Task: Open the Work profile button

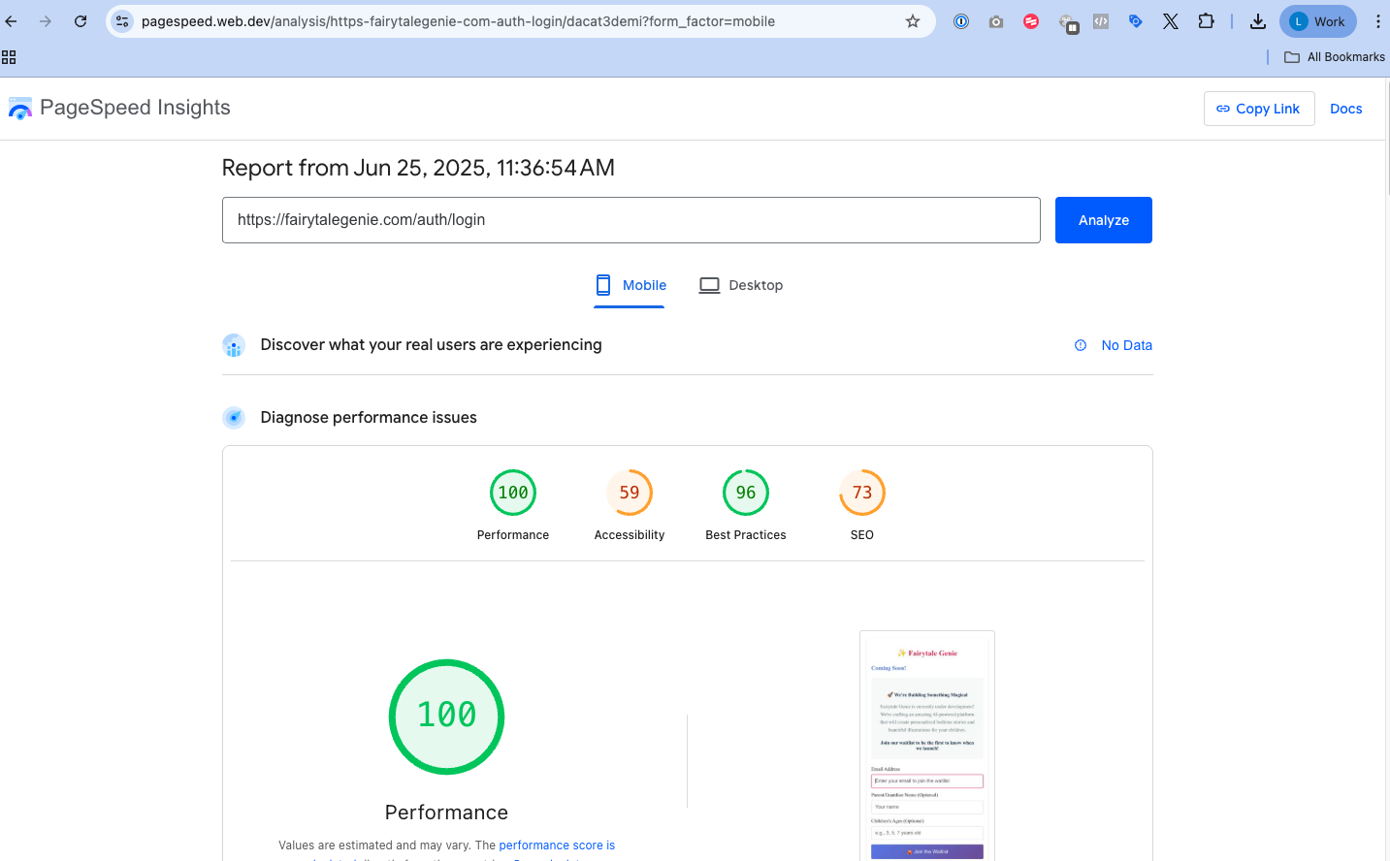Action: pyautogui.click(x=1317, y=21)
